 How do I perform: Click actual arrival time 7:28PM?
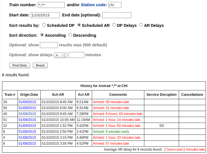click(82, 114)
